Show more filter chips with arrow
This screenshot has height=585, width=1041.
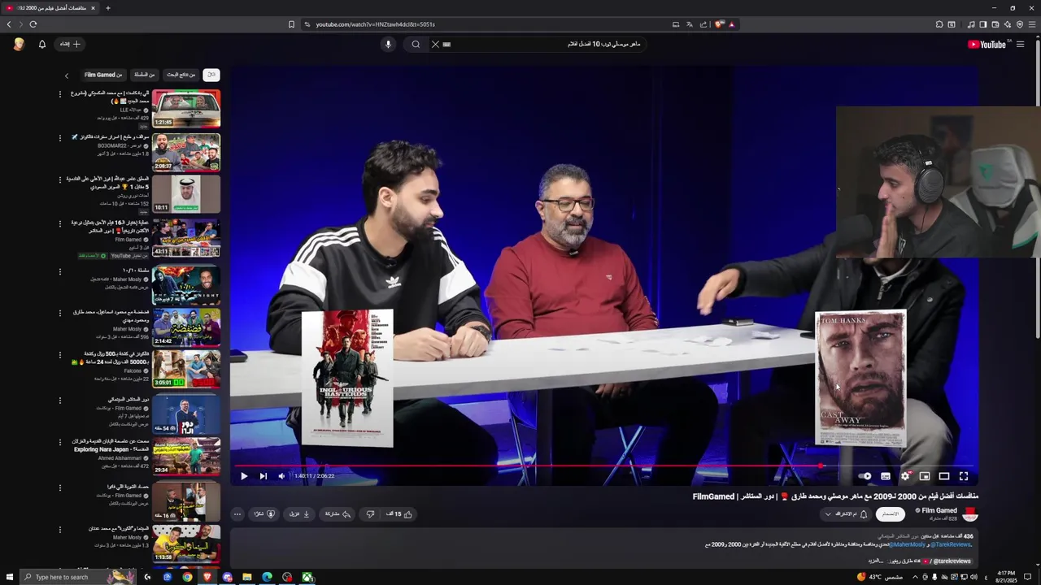67,76
